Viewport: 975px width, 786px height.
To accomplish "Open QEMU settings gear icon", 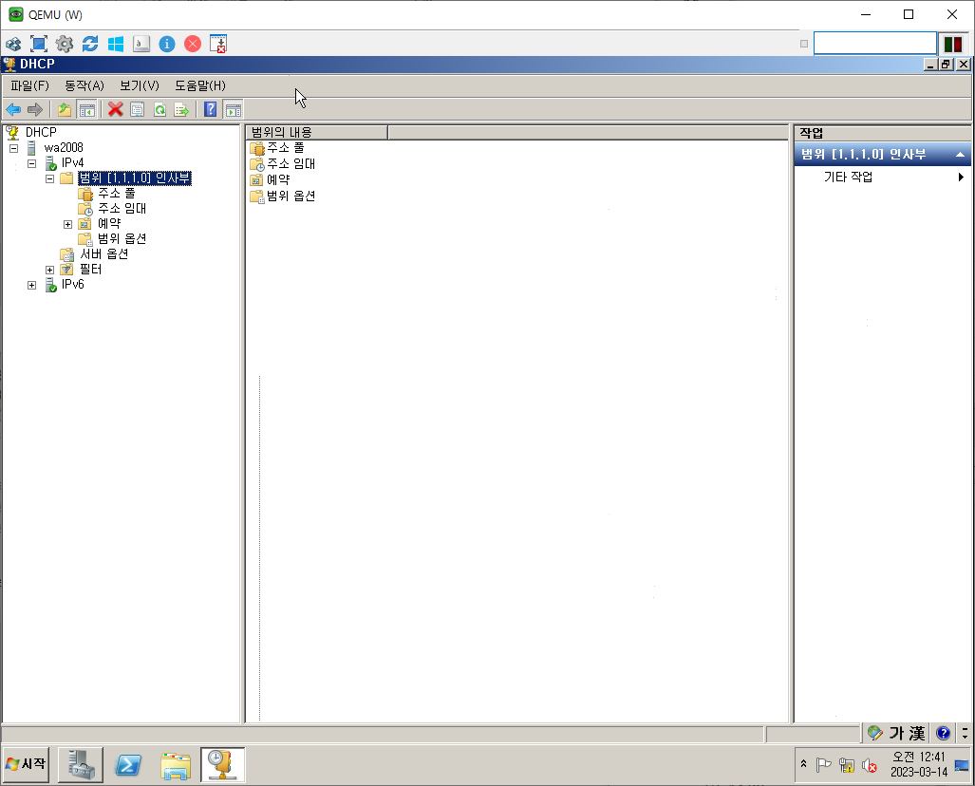I will coord(65,45).
